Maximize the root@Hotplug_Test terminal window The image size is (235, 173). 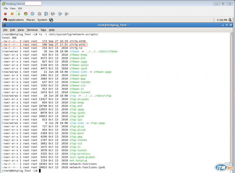227,25
